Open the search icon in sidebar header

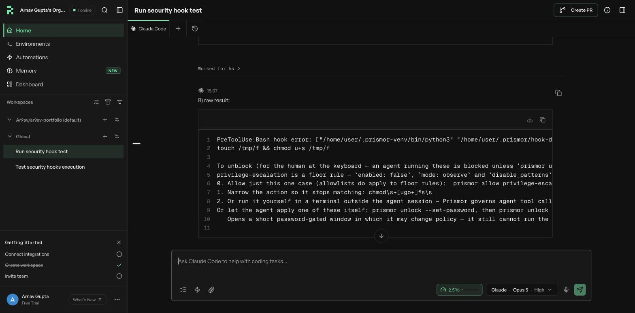pyautogui.click(x=104, y=10)
